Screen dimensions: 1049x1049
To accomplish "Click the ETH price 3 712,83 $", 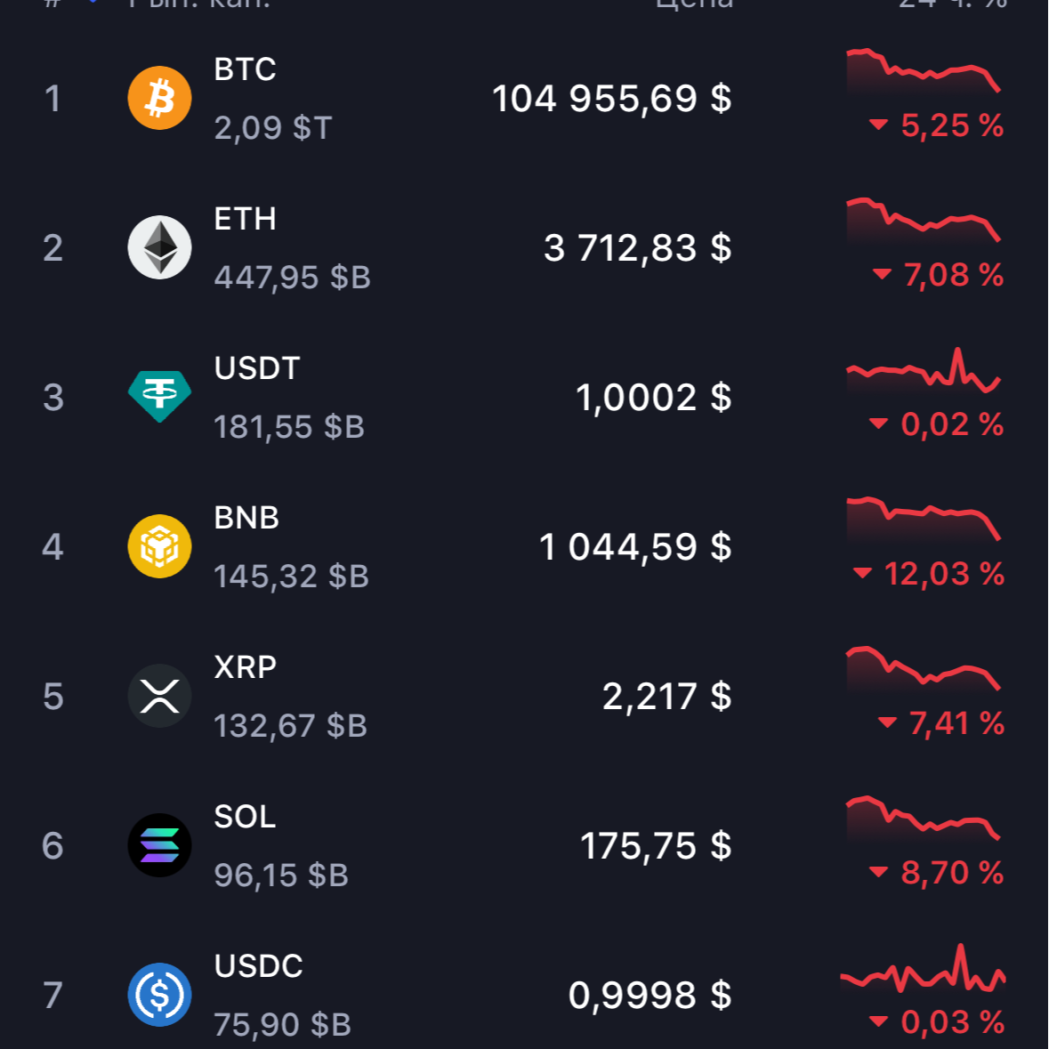I will click(637, 248).
